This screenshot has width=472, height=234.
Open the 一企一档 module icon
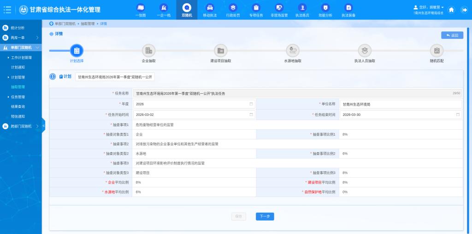tap(164, 8)
